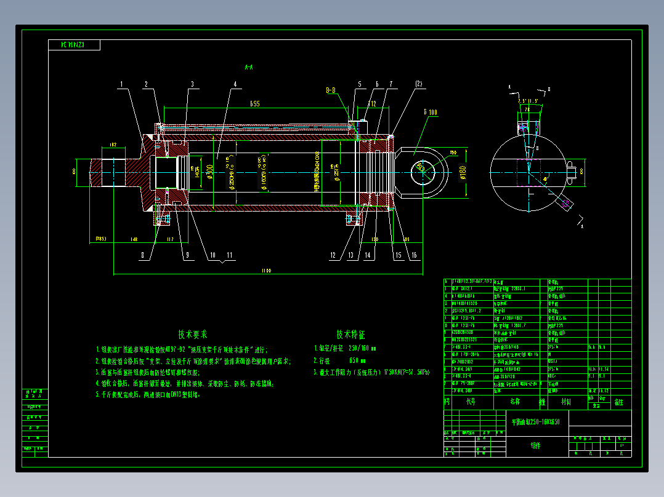Click the 缸径/杆径 250/160 specification line

(345, 349)
